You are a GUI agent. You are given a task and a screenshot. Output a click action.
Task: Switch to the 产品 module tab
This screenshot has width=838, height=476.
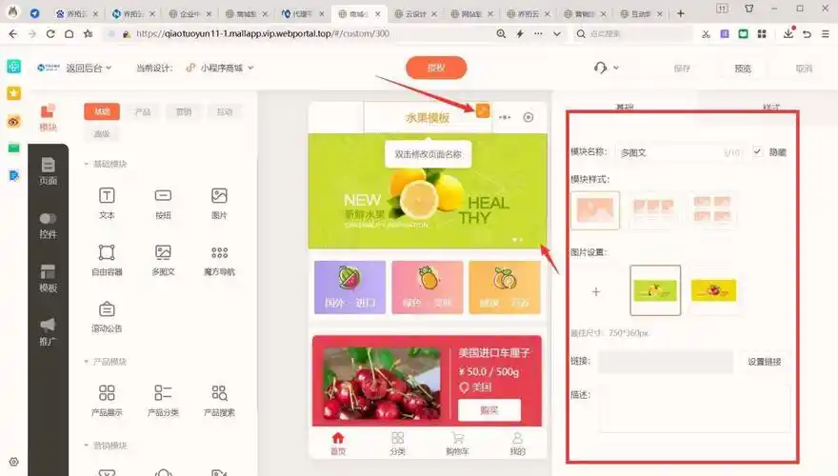coord(143,111)
